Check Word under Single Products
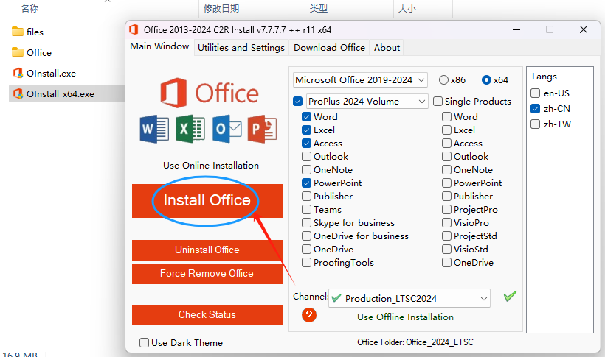This screenshot has height=357, width=605. click(446, 117)
